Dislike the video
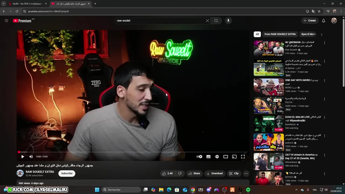The width and height of the screenshot is (345, 194). click(180, 174)
